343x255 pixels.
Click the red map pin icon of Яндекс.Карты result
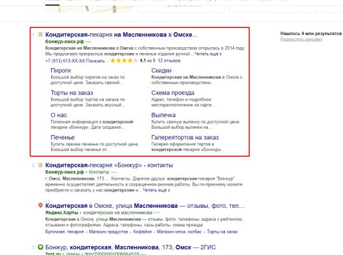point(40,205)
